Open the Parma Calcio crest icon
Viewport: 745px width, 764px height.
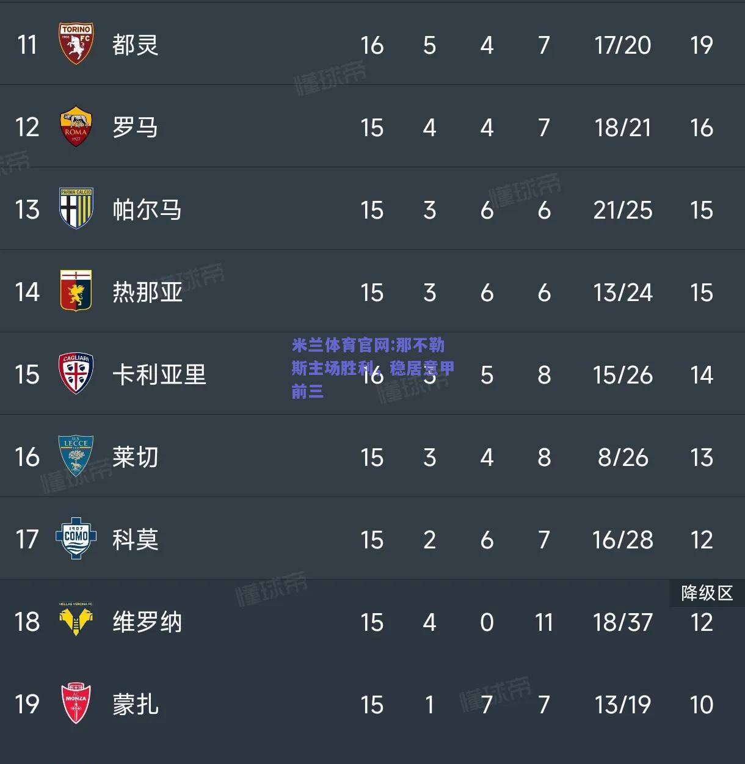tap(76, 209)
